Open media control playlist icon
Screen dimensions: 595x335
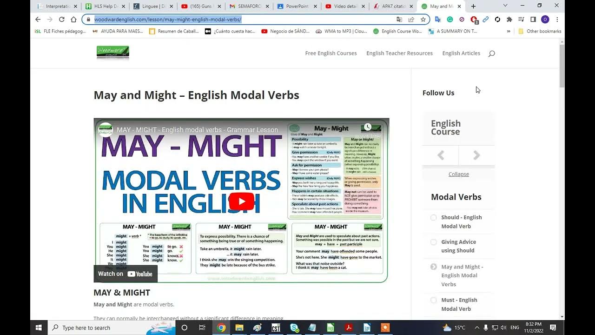pos(521,20)
